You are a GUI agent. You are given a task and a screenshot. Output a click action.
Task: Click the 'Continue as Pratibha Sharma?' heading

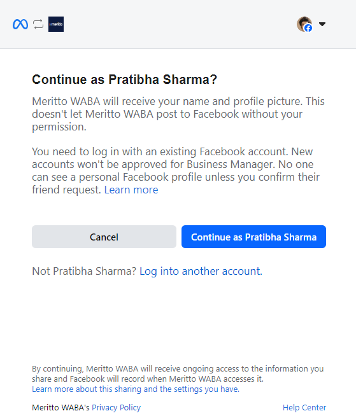124,80
